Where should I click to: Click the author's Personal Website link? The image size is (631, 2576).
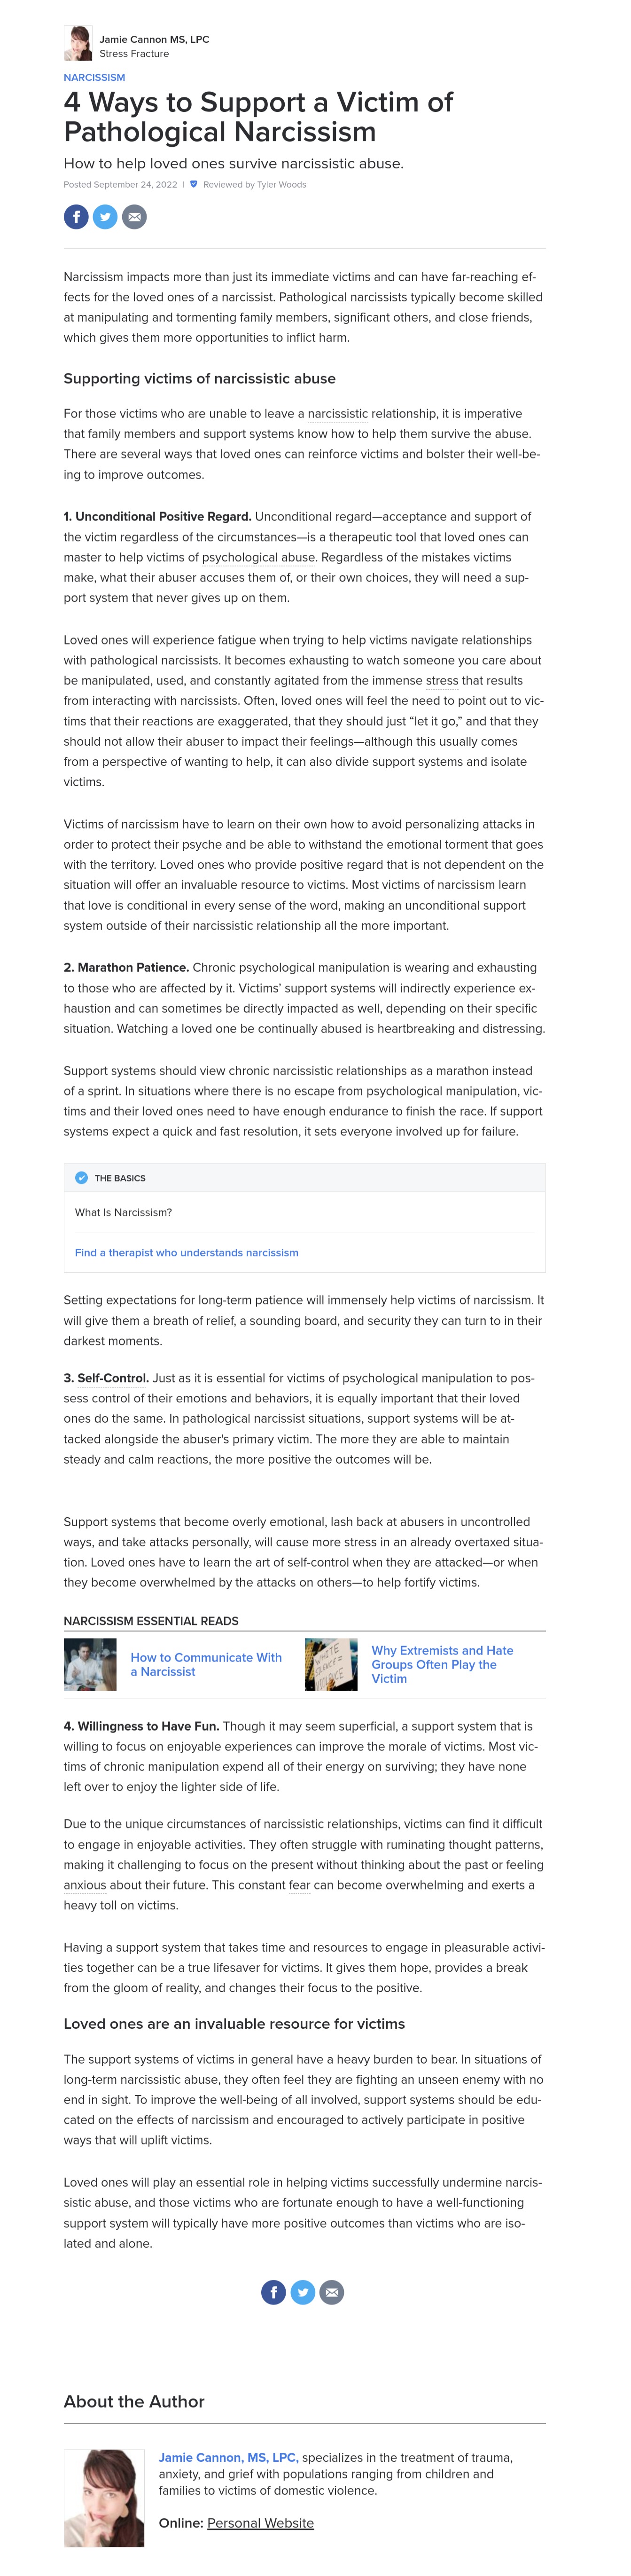(260, 2523)
